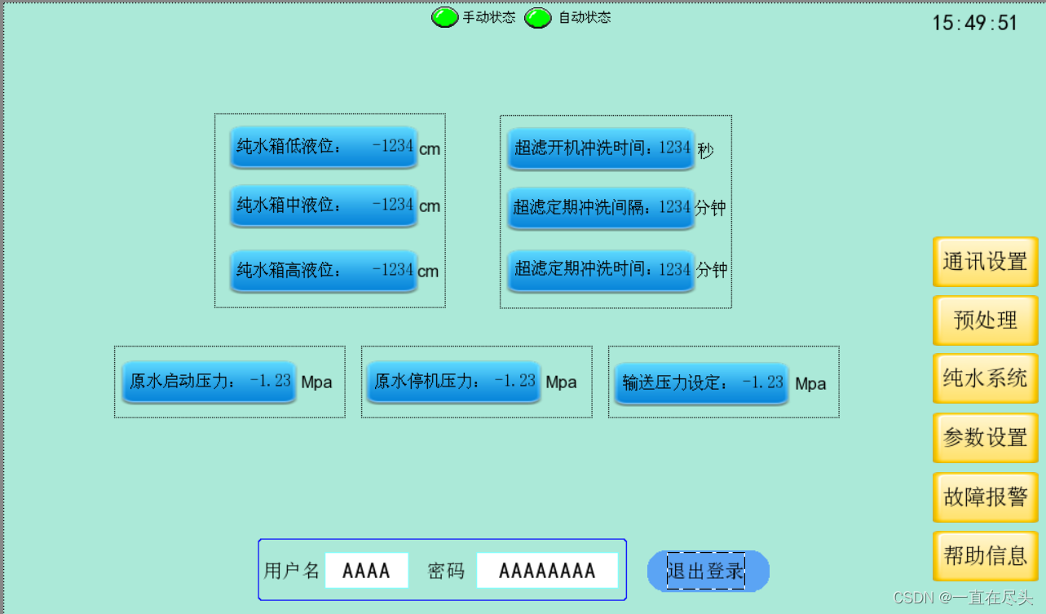Edit the 原水启动压力 value field

coord(209,382)
